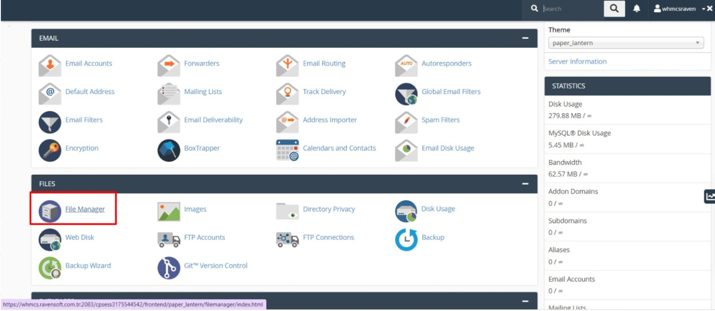Open the Backup Wizard icon
This screenshot has height=311, width=715.
click(x=50, y=267)
